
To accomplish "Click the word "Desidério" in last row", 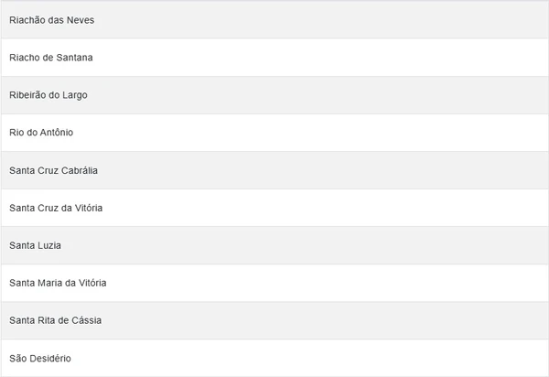I will (49, 358).
